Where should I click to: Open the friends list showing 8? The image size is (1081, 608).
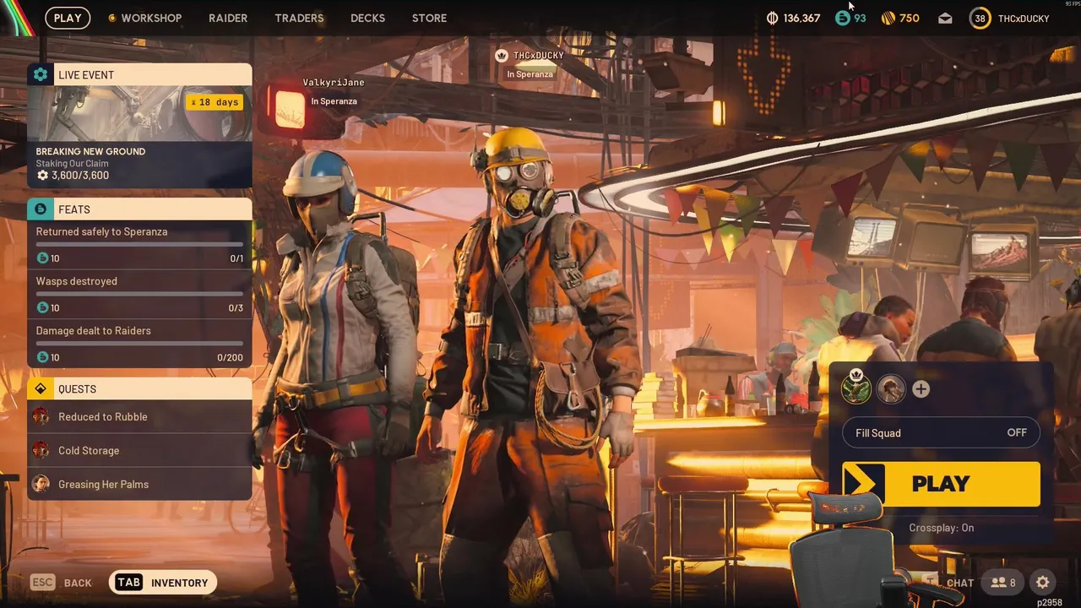1003,582
